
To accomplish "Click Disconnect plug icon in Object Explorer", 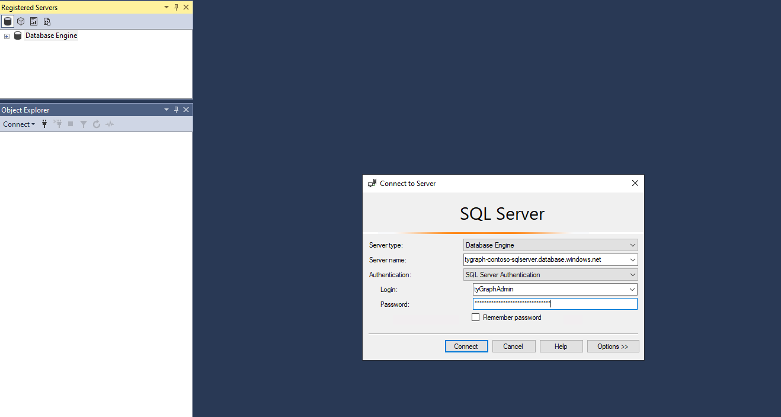I will [57, 124].
